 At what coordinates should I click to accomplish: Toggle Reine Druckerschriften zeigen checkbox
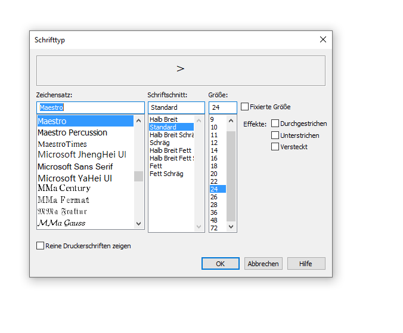[x=40, y=245]
